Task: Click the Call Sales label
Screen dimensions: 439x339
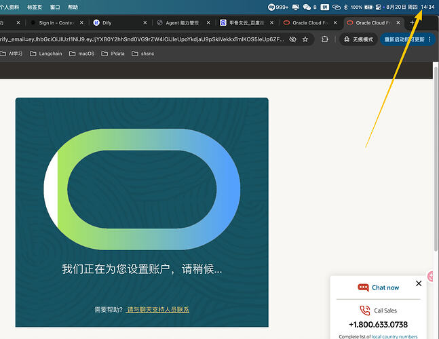Action: tap(385, 311)
